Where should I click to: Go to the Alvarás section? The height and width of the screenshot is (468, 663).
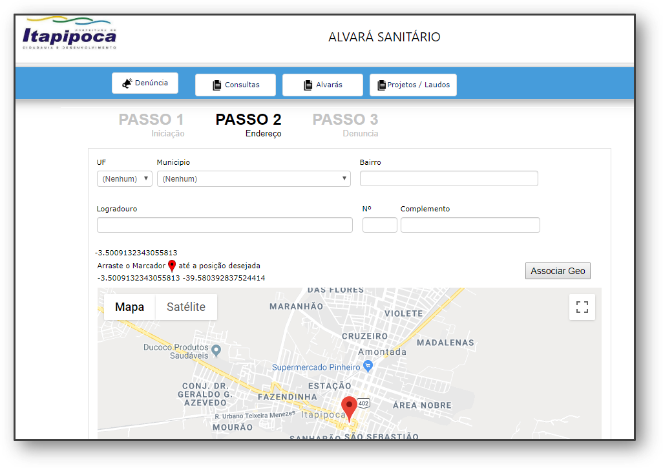coord(322,85)
